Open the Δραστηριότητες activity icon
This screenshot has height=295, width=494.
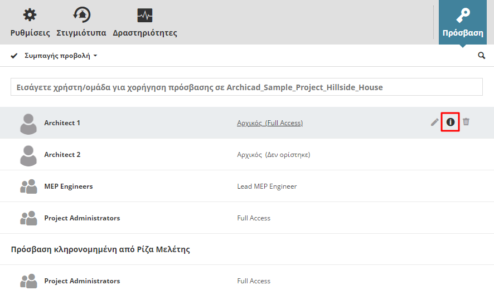pos(145,15)
